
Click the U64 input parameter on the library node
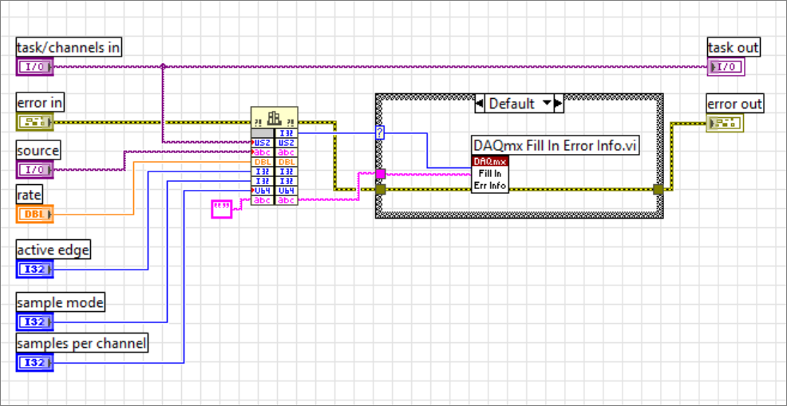tap(263, 191)
